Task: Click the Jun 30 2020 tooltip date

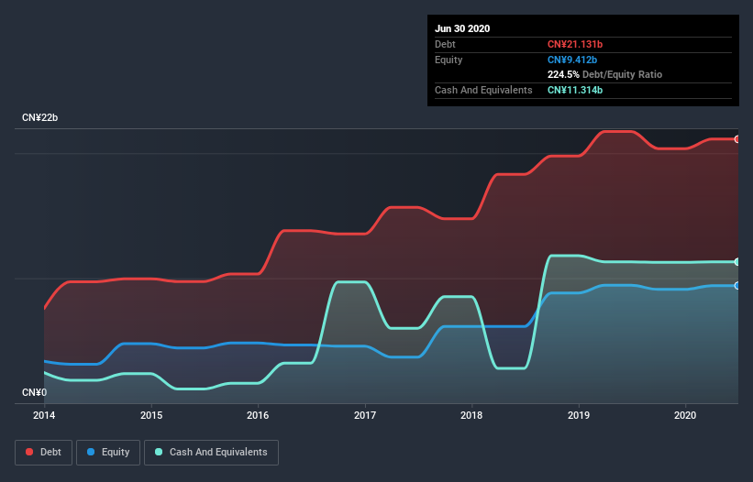Action: pyautogui.click(x=462, y=28)
